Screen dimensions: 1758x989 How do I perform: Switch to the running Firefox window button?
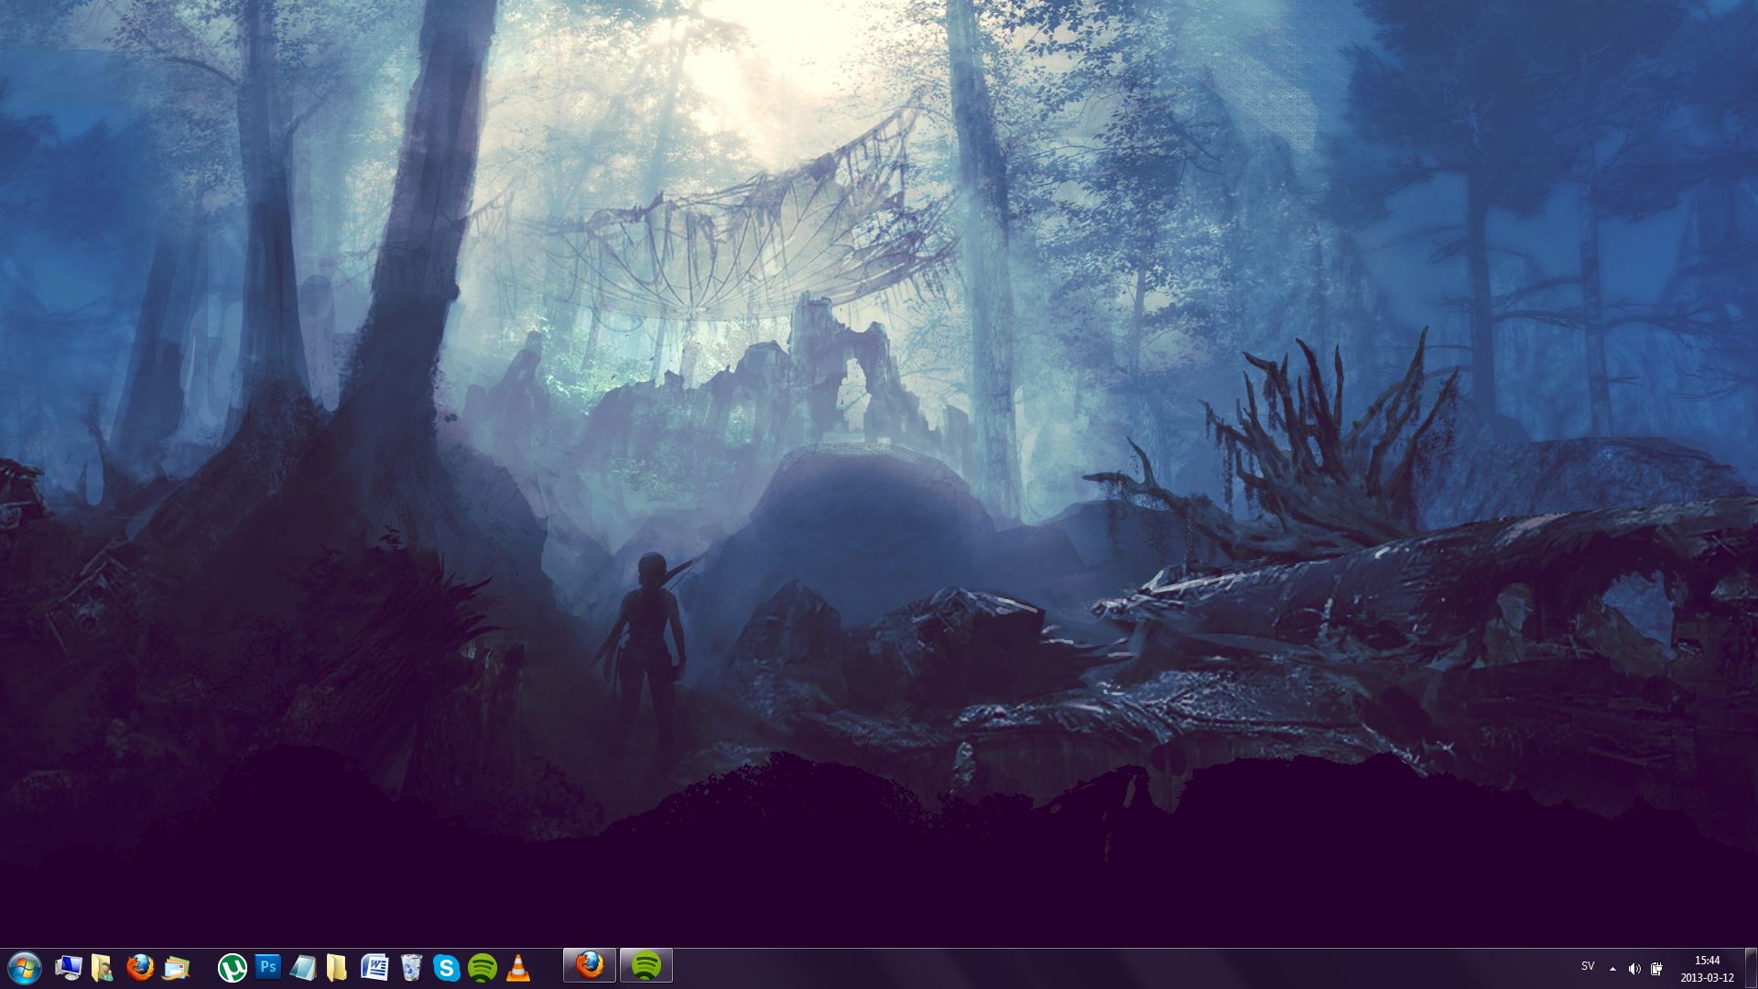click(590, 966)
